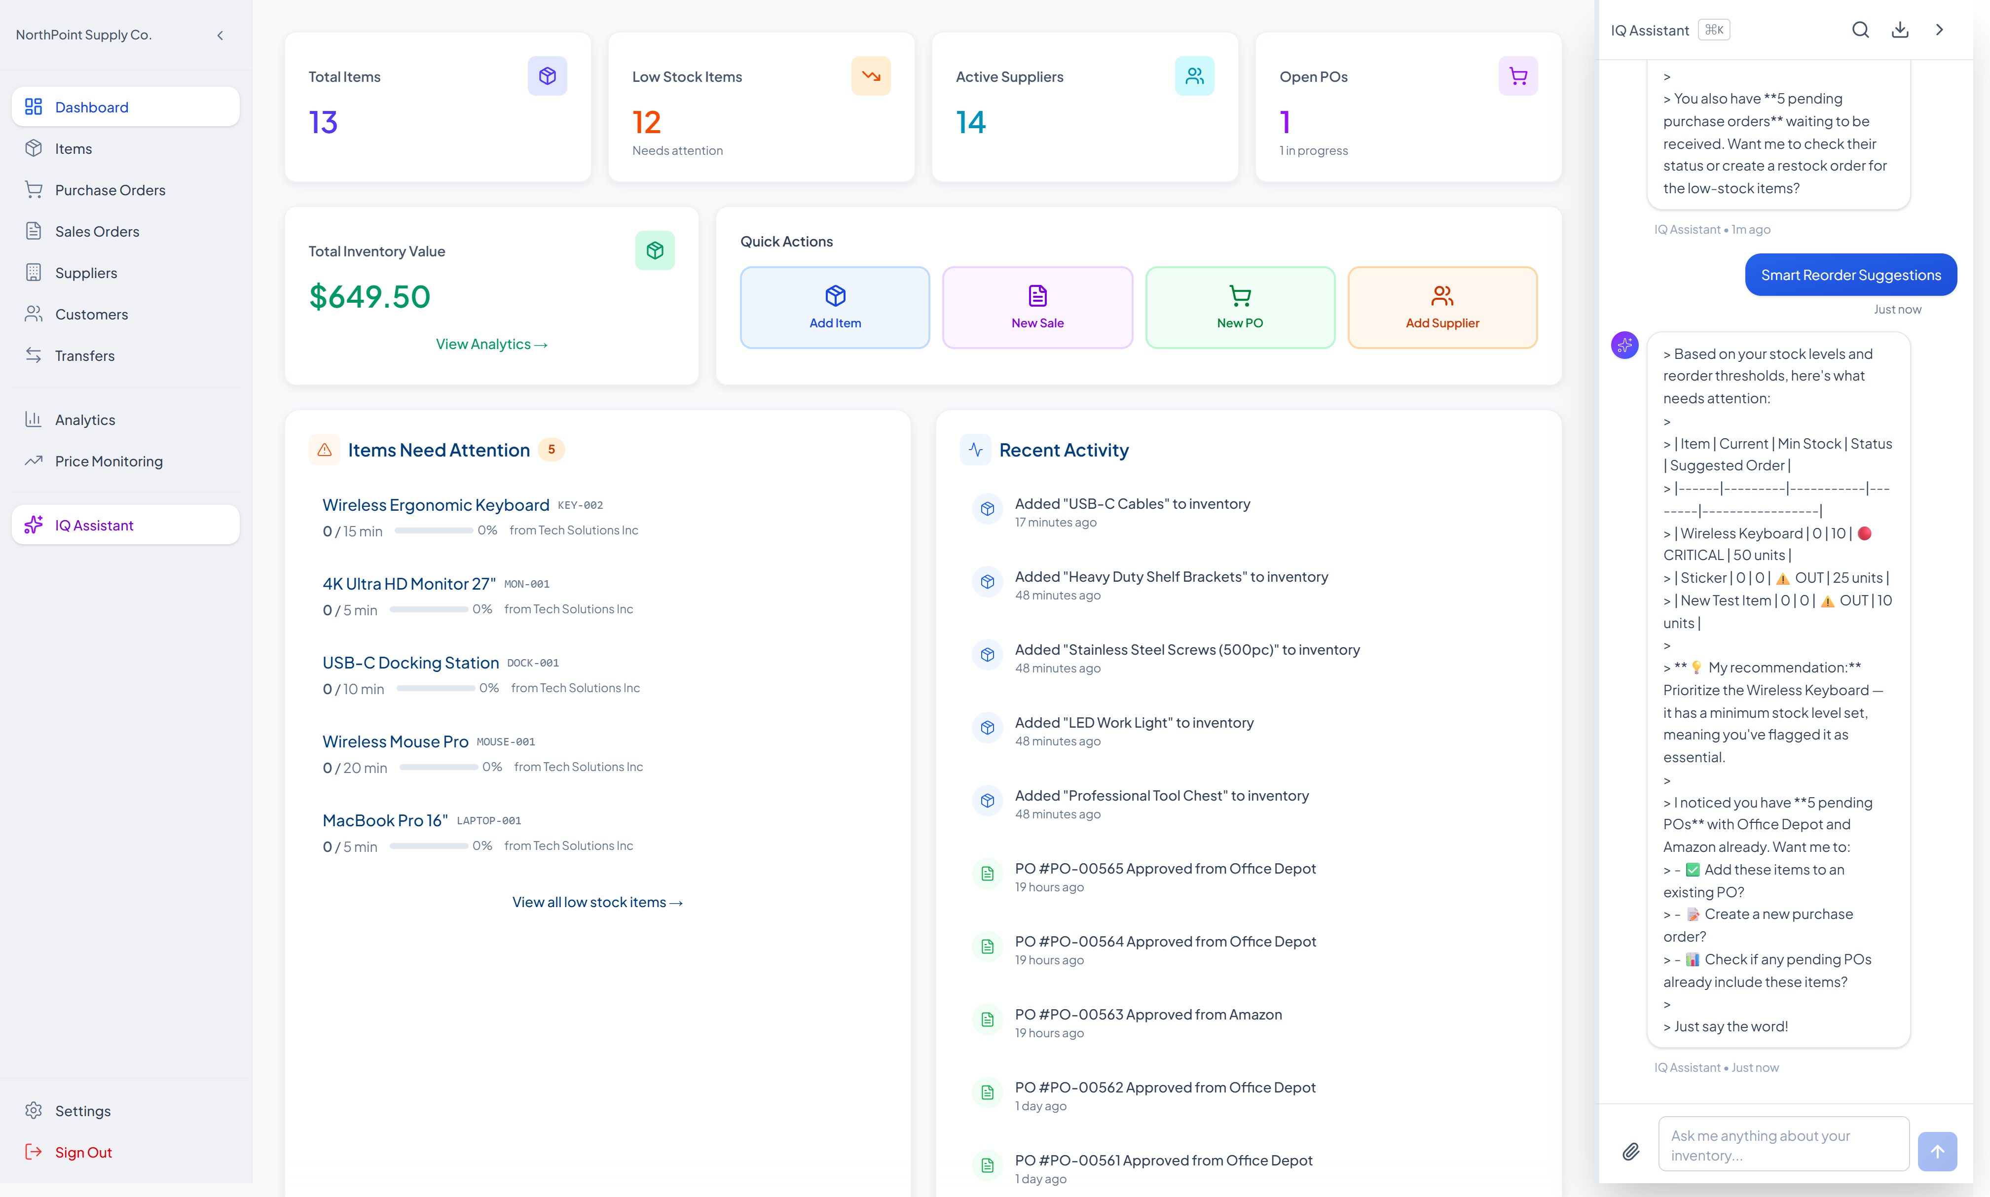1990x1197 pixels.
Task: Follow View all low stock items link
Action: 596,902
